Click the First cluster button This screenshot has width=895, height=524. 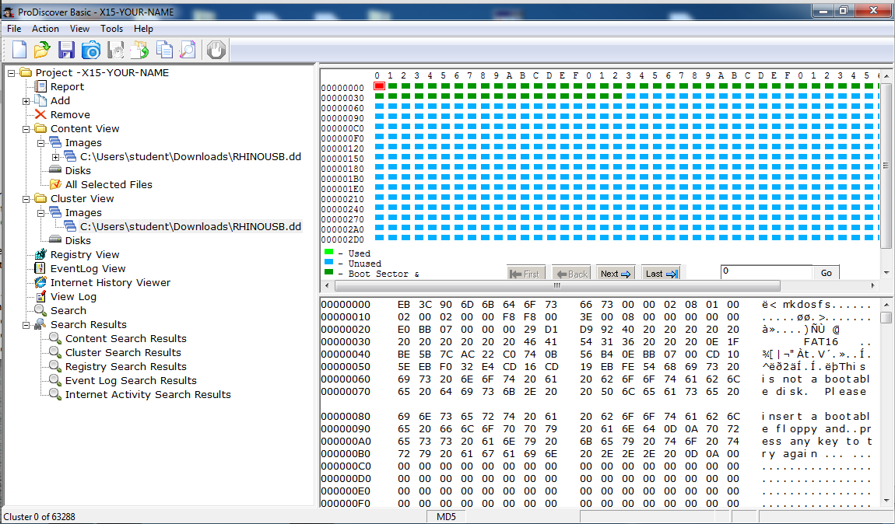click(525, 273)
